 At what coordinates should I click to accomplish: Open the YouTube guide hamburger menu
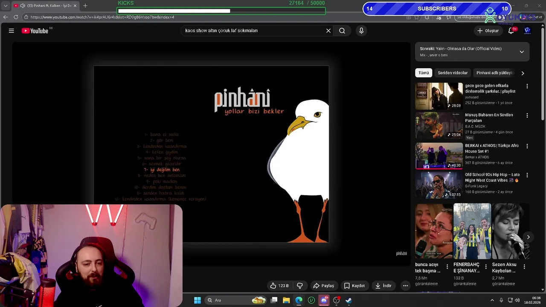[12, 31]
